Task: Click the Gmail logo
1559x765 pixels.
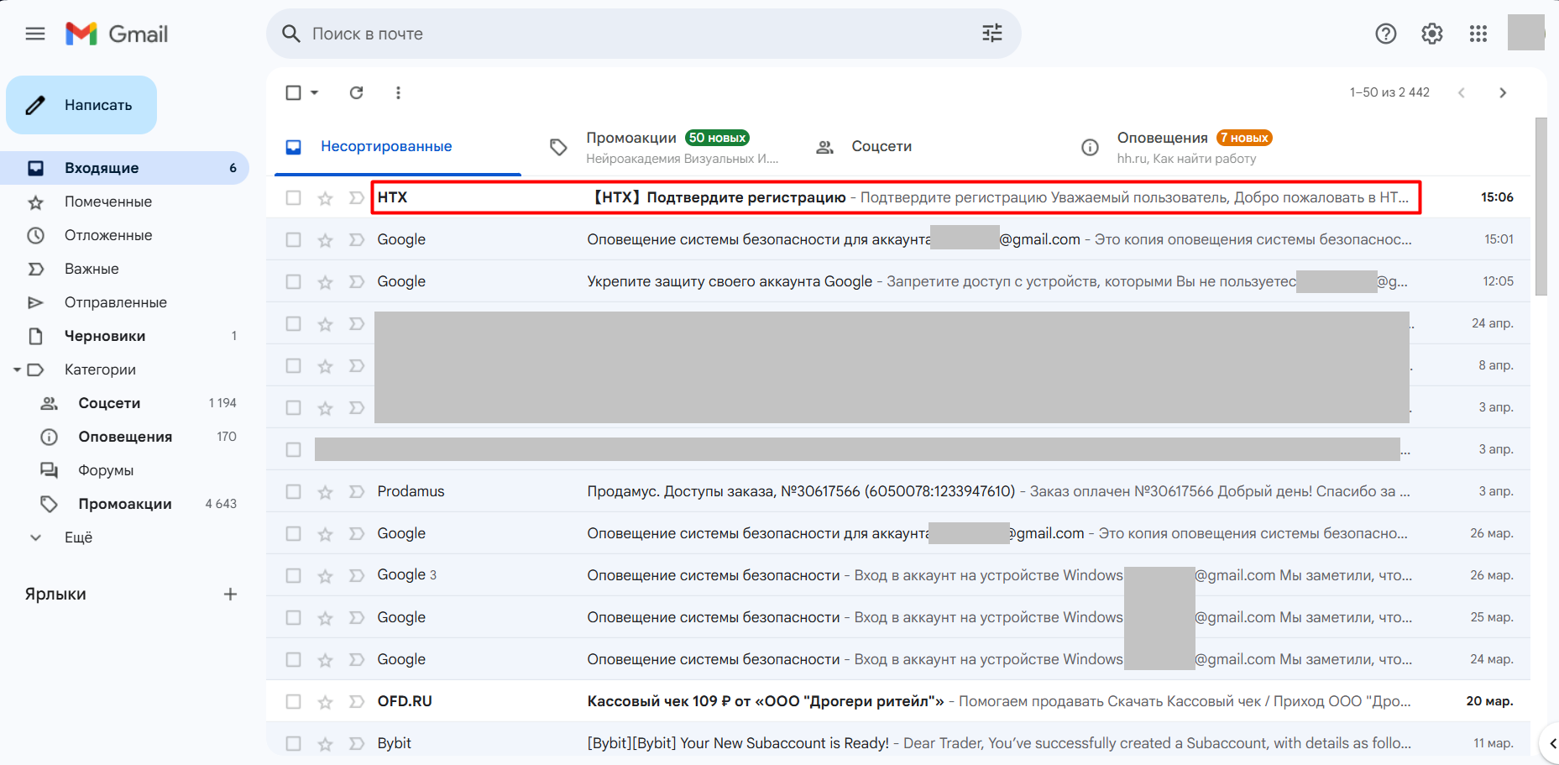Action: tap(117, 34)
